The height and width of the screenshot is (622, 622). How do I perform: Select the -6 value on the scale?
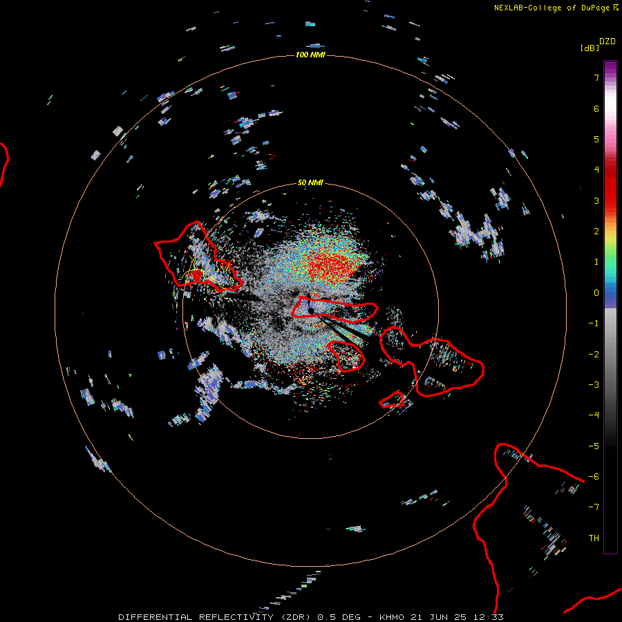click(594, 477)
